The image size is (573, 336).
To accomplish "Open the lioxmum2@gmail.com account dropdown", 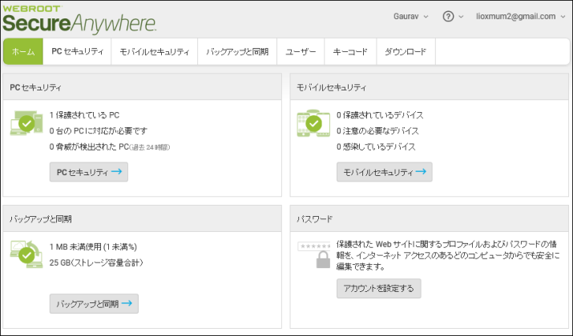I will (x=520, y=17).
